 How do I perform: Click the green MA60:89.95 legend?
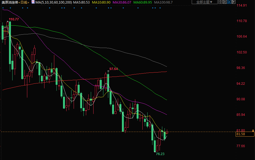tap(143, 2)
